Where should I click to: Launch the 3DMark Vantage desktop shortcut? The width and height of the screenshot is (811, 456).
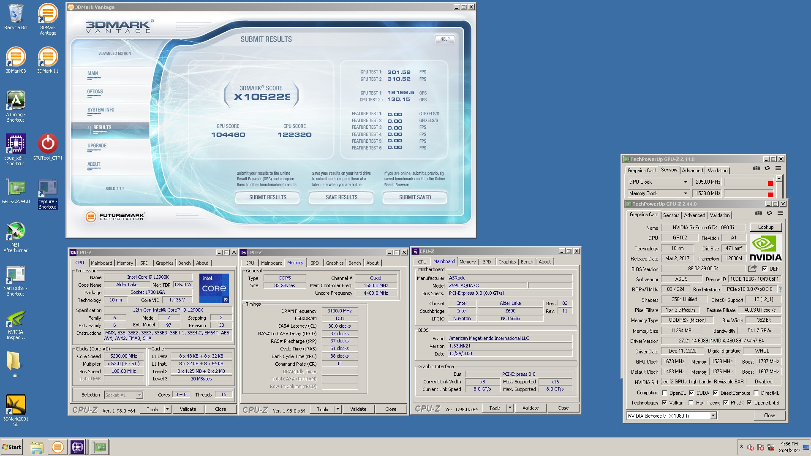click(48, 19)
